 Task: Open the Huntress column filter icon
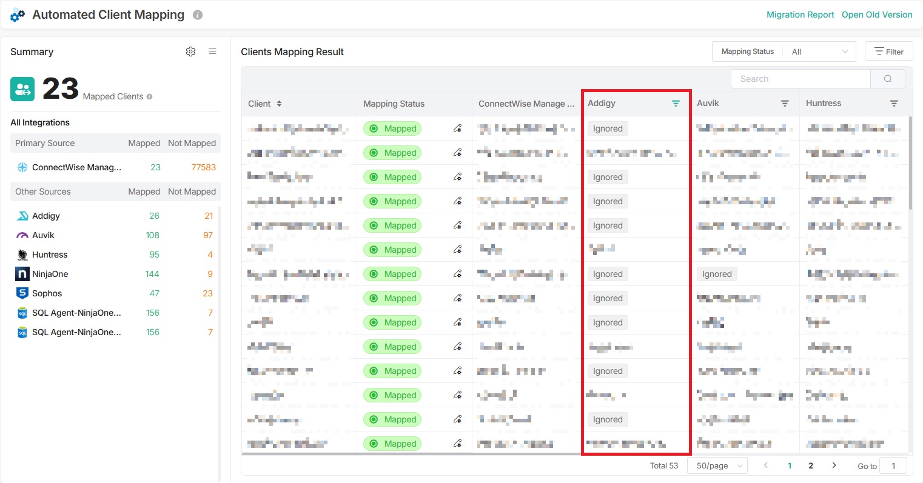(894, 104)
